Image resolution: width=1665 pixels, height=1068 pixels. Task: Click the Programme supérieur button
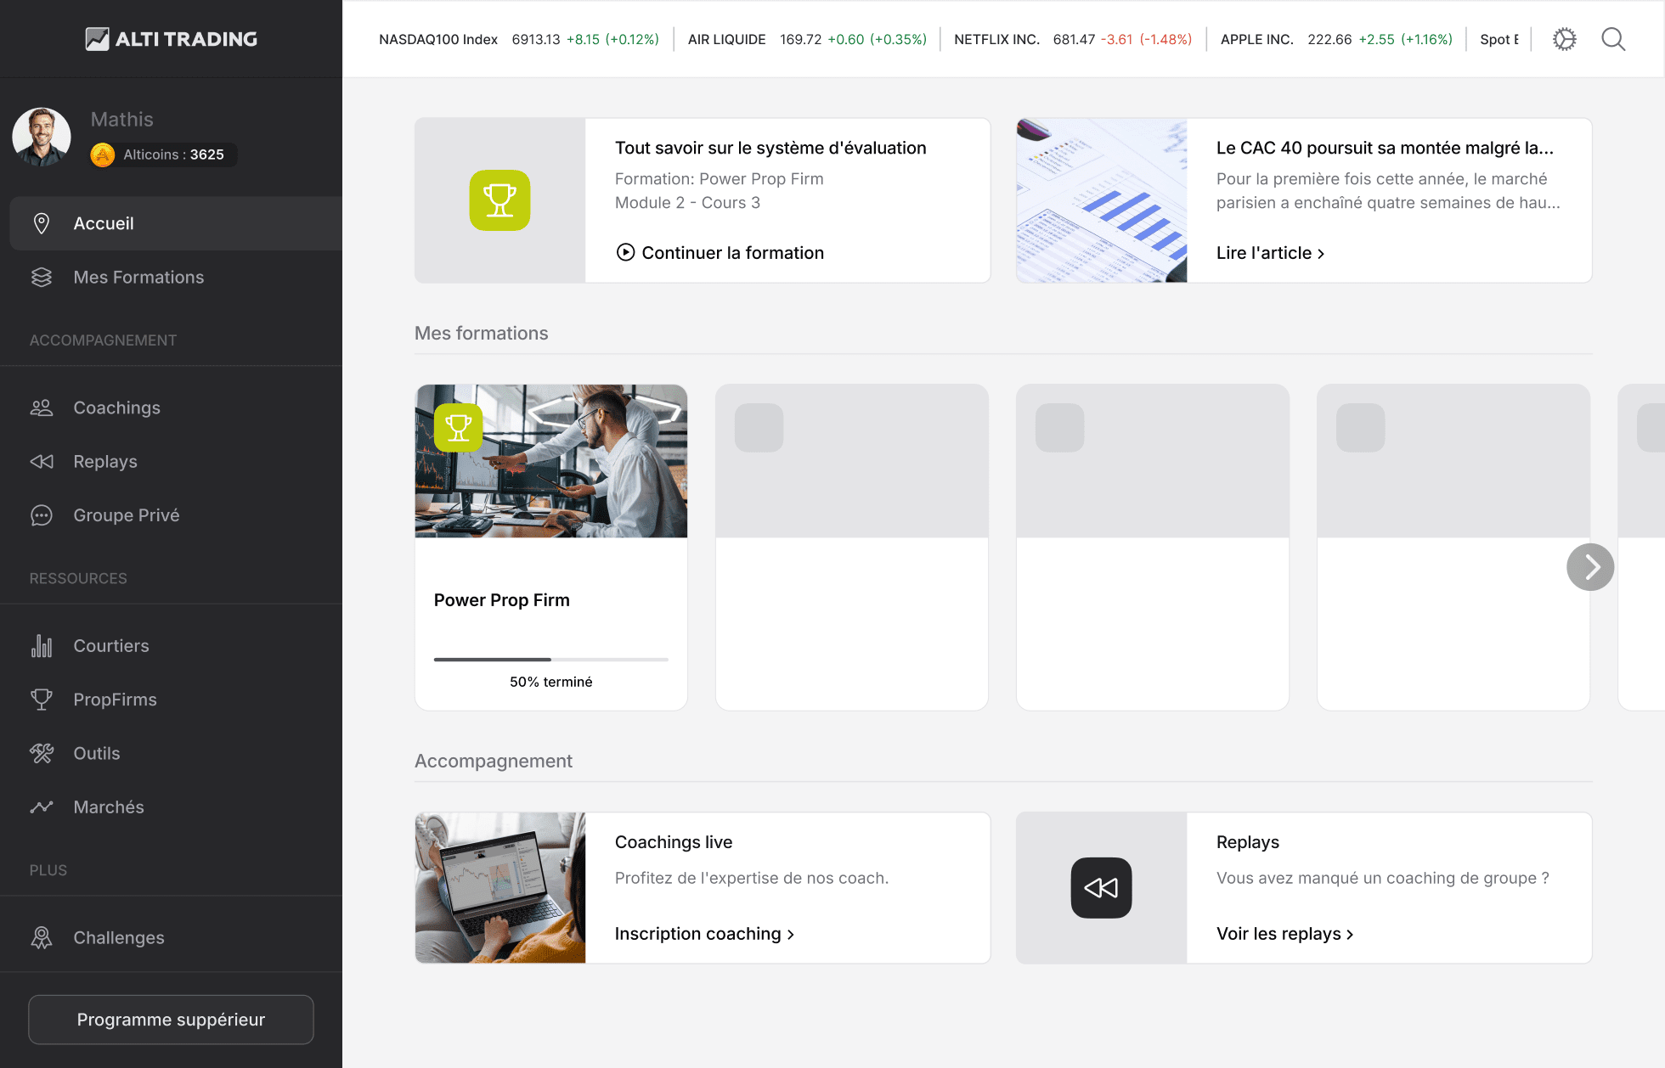click(x=170, y=1019)
